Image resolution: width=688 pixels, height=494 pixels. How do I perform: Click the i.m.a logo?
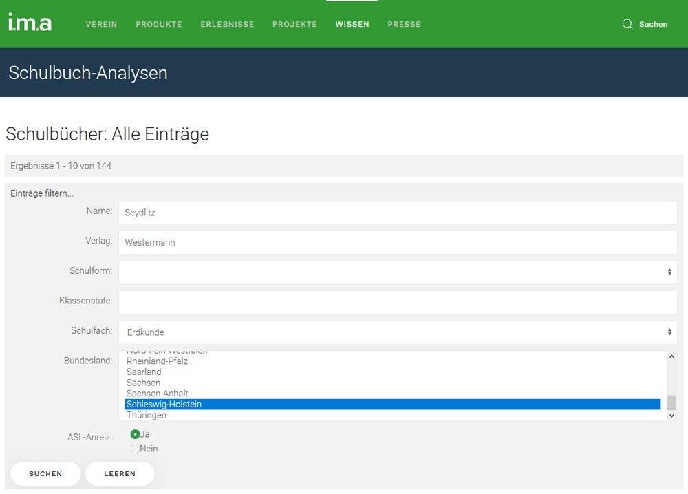tap(30, 23)
